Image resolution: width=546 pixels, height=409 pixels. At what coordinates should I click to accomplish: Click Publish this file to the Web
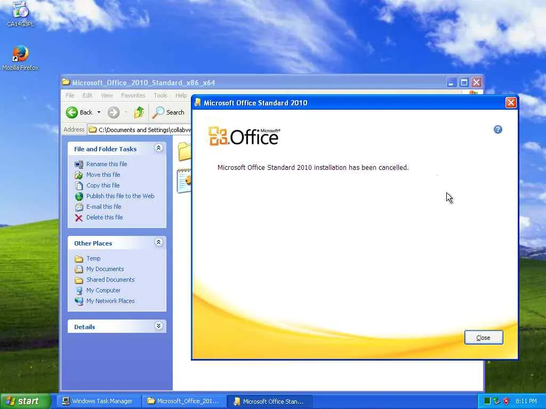tap(120, 196)
